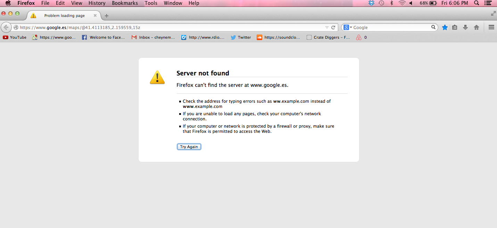Click the volume speaker icon
This screenshot has width=497, height=228.
tap(411, 3)
